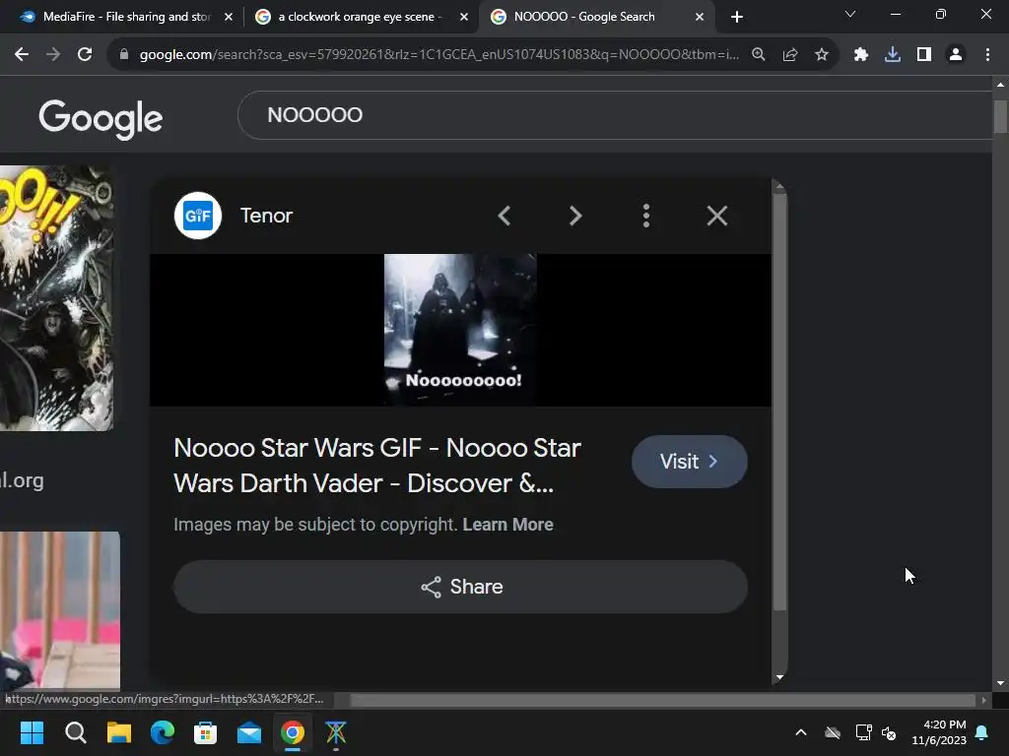Open Microsoft Store from taskbar

click(205, 732)
